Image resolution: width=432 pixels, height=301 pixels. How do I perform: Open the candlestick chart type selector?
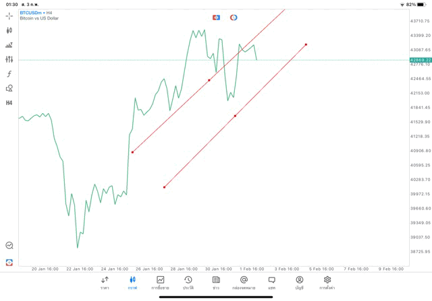(9, 30)
